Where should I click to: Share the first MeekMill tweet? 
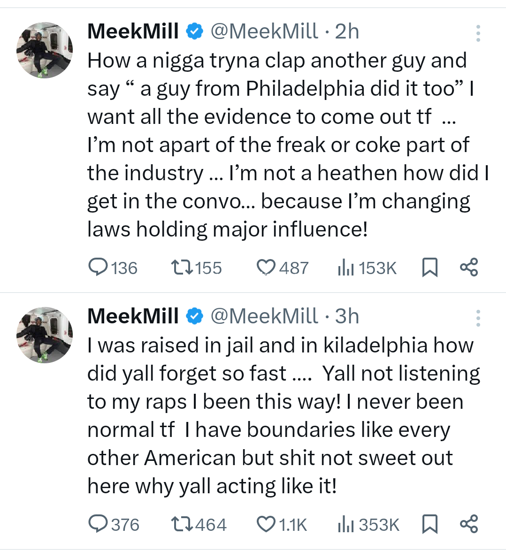pos(469,267)
